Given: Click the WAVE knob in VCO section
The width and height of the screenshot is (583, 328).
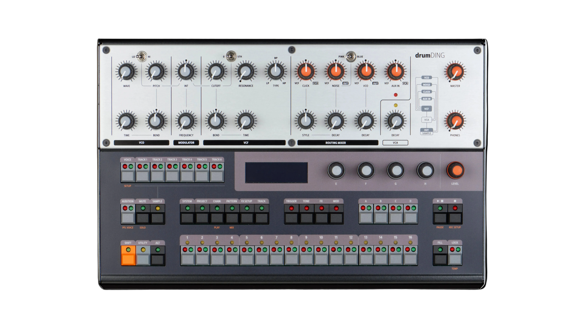Looking at the screenshot, I should point(126,72).
